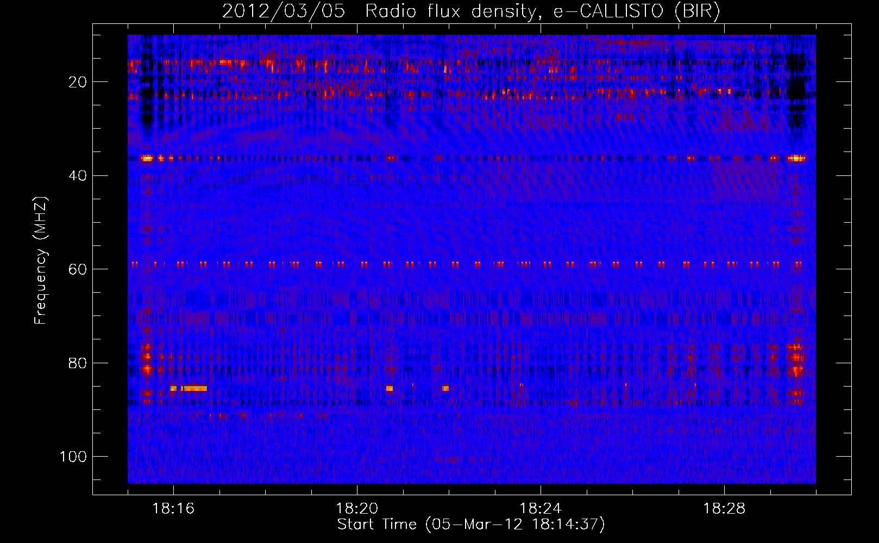Viewport: 879px width, 543px height.
Task: Click the '60' frequency tick label
Action: click(x=78, y=269)
